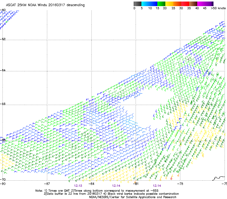
Task: Click the -66 latitude axis label
Action: [3, 104]
